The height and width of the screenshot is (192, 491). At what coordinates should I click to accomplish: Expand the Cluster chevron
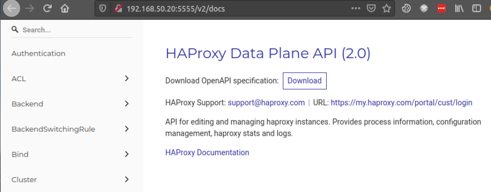[x=127, y=180]
